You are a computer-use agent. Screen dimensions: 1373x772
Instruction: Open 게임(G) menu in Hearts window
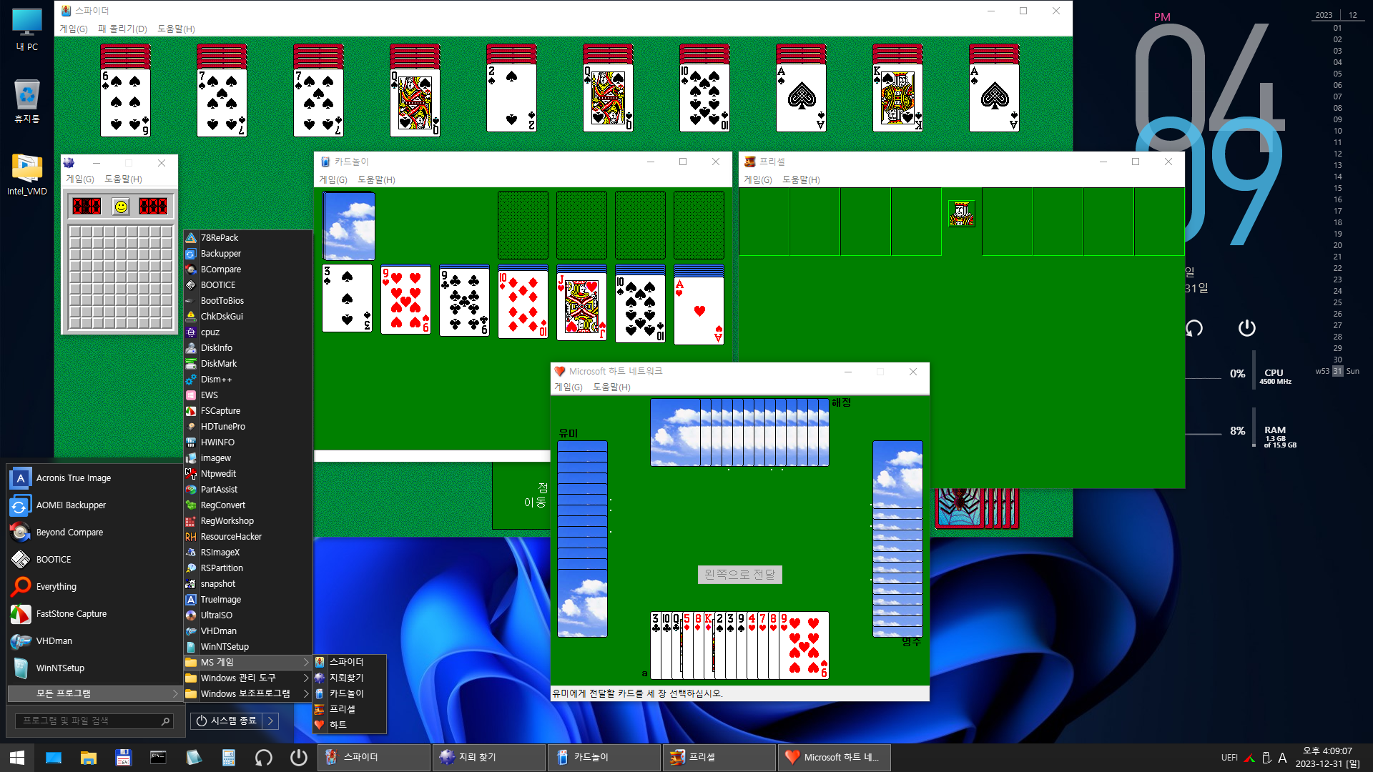coord(569,387)
